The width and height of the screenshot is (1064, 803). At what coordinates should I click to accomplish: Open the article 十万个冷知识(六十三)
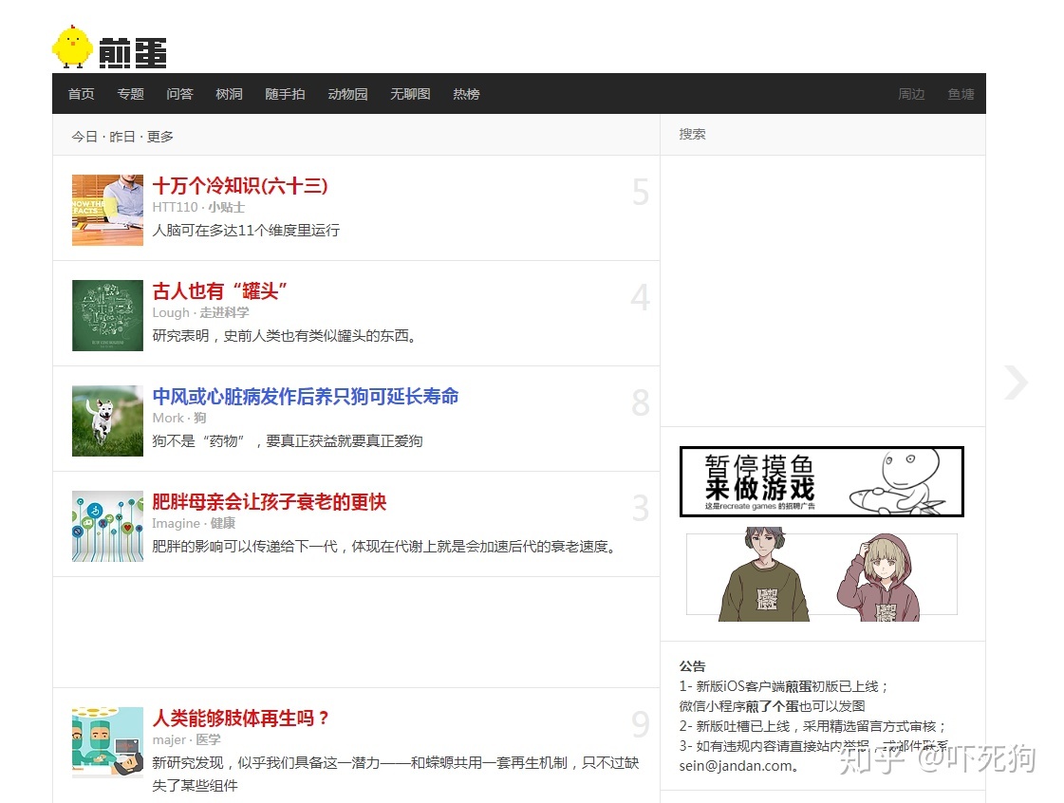click(240, 186)
